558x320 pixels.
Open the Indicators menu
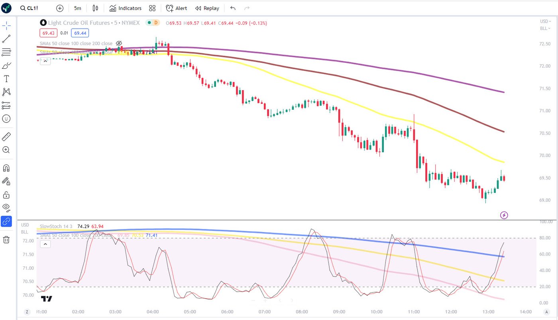(126, 8)
